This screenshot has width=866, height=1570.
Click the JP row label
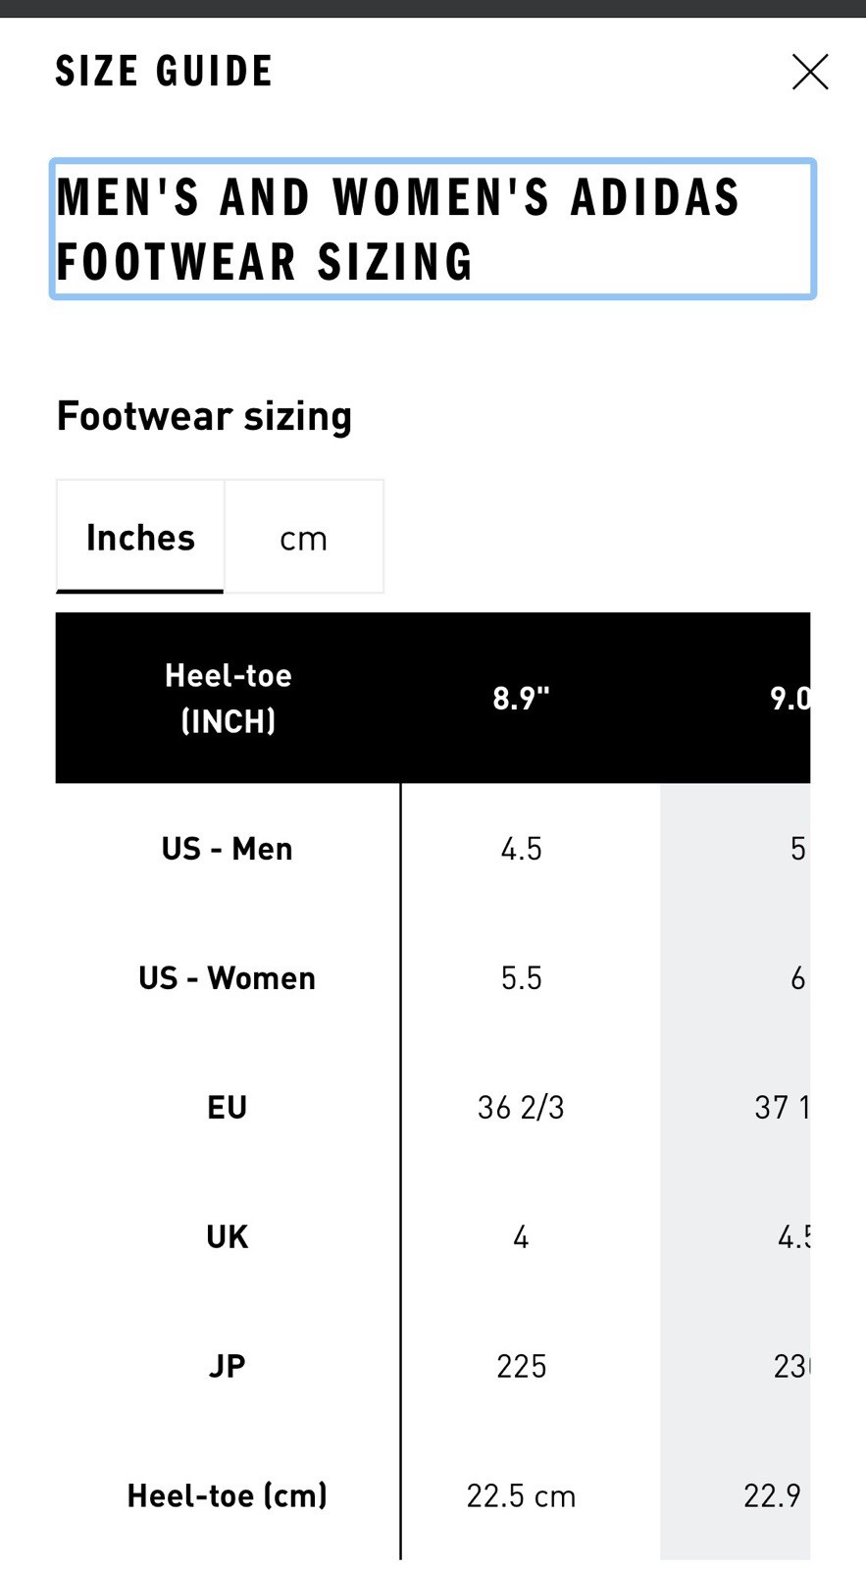[228, 1366]
